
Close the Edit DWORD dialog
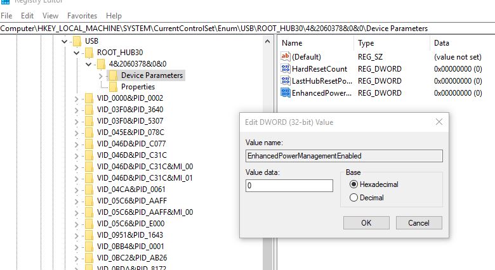pos(439,122)
